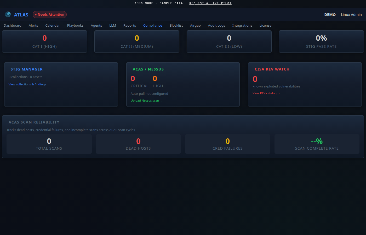Click 'known exploited vulnerabilities' text
Viewport: 366px width, 235px height.
coord(276,86)
